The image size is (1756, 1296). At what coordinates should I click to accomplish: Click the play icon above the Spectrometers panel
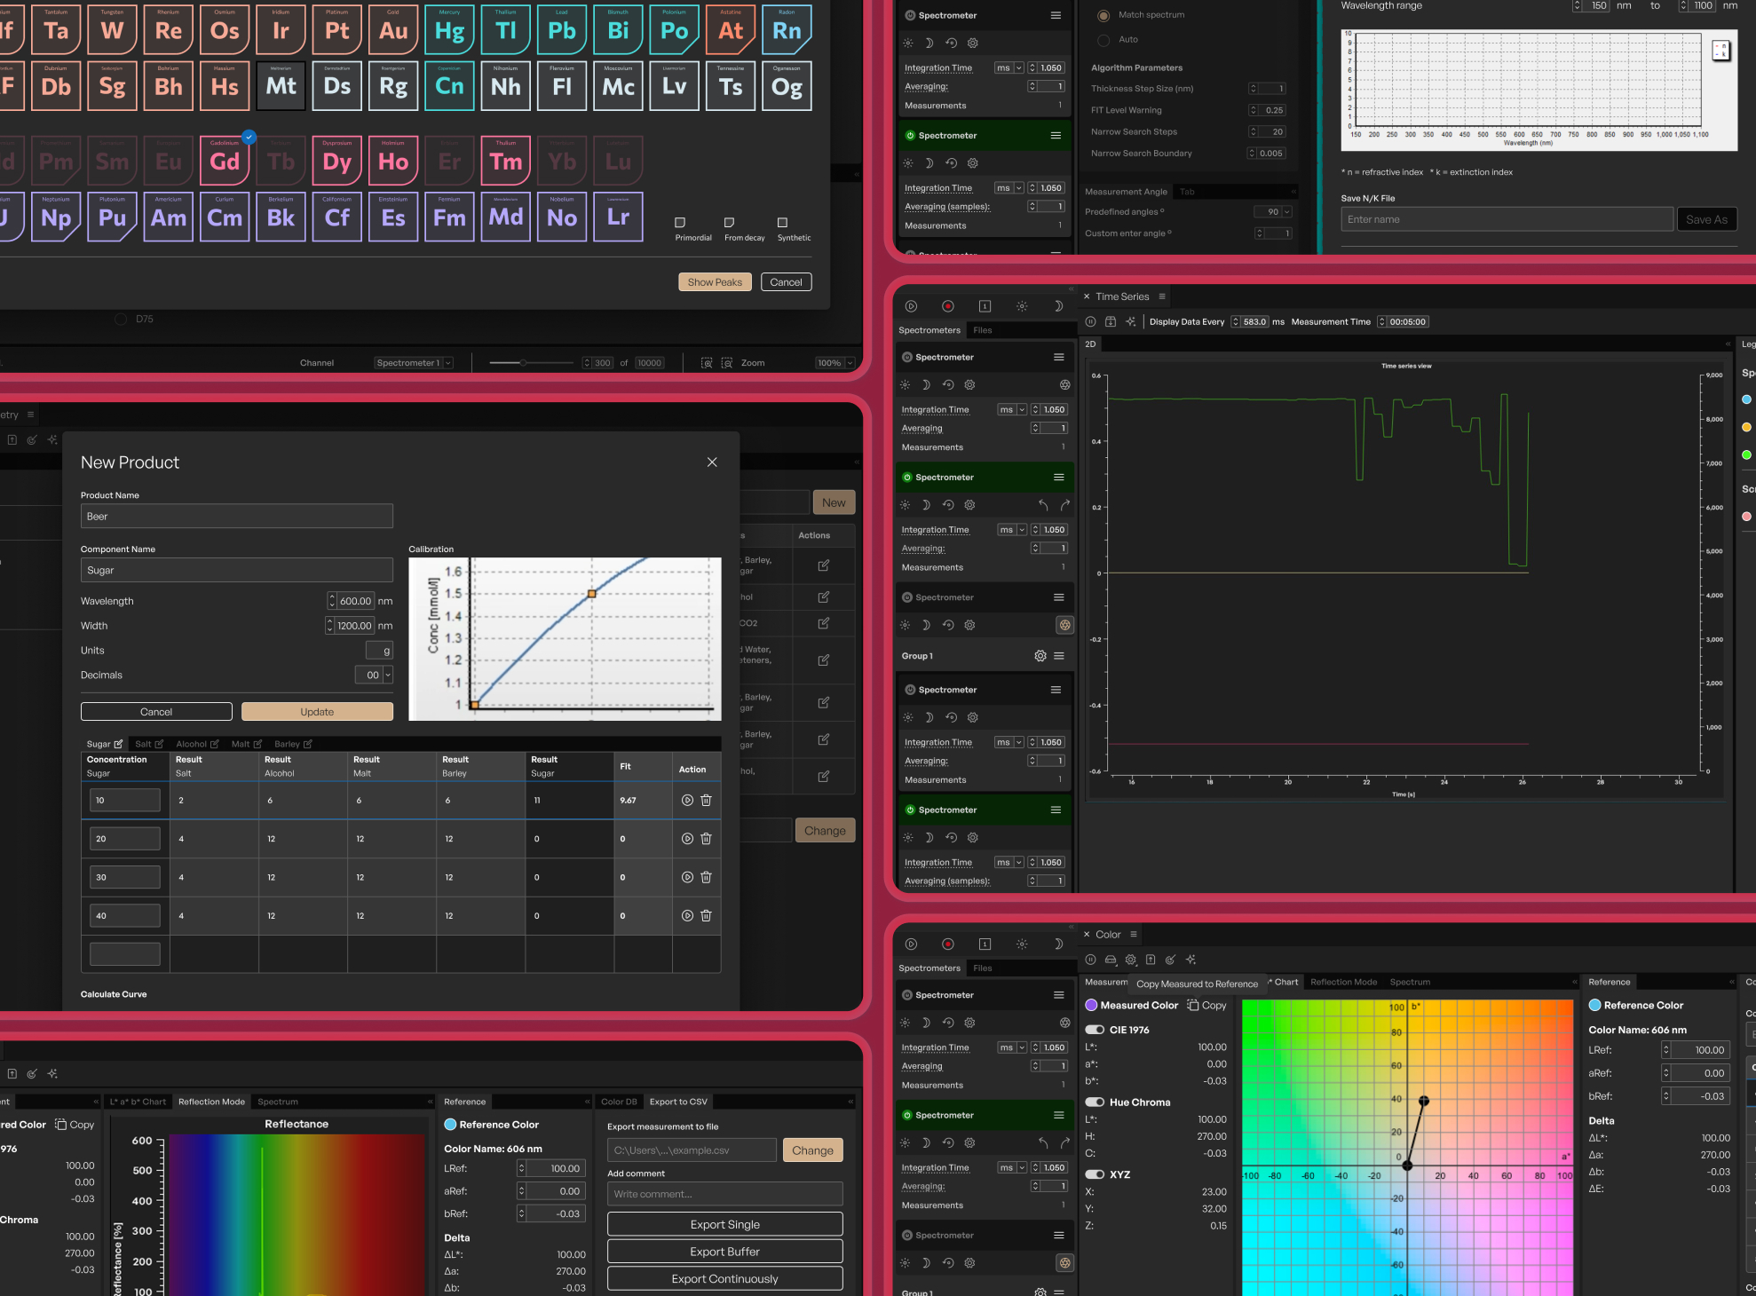click(911, 306)
